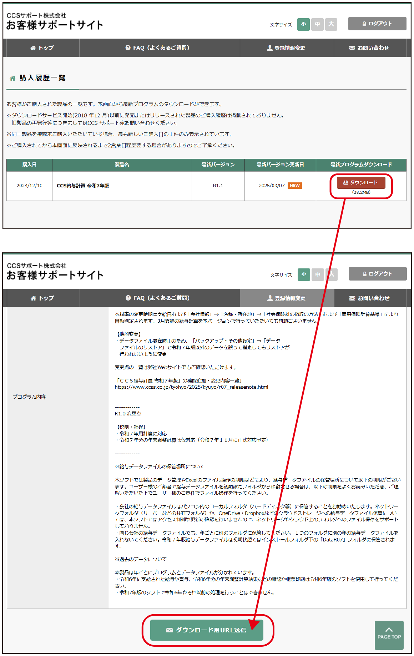The width and height of the screenshot is (414, 656).
Task: Click 最新バージョン column header
Action: [218, 165]
